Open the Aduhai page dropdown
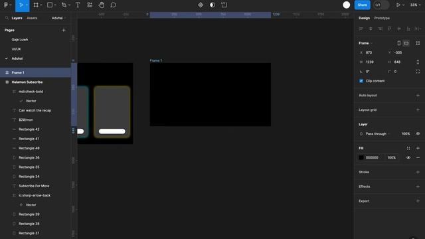Screen dimensions: 425x239 pos(59,18)
